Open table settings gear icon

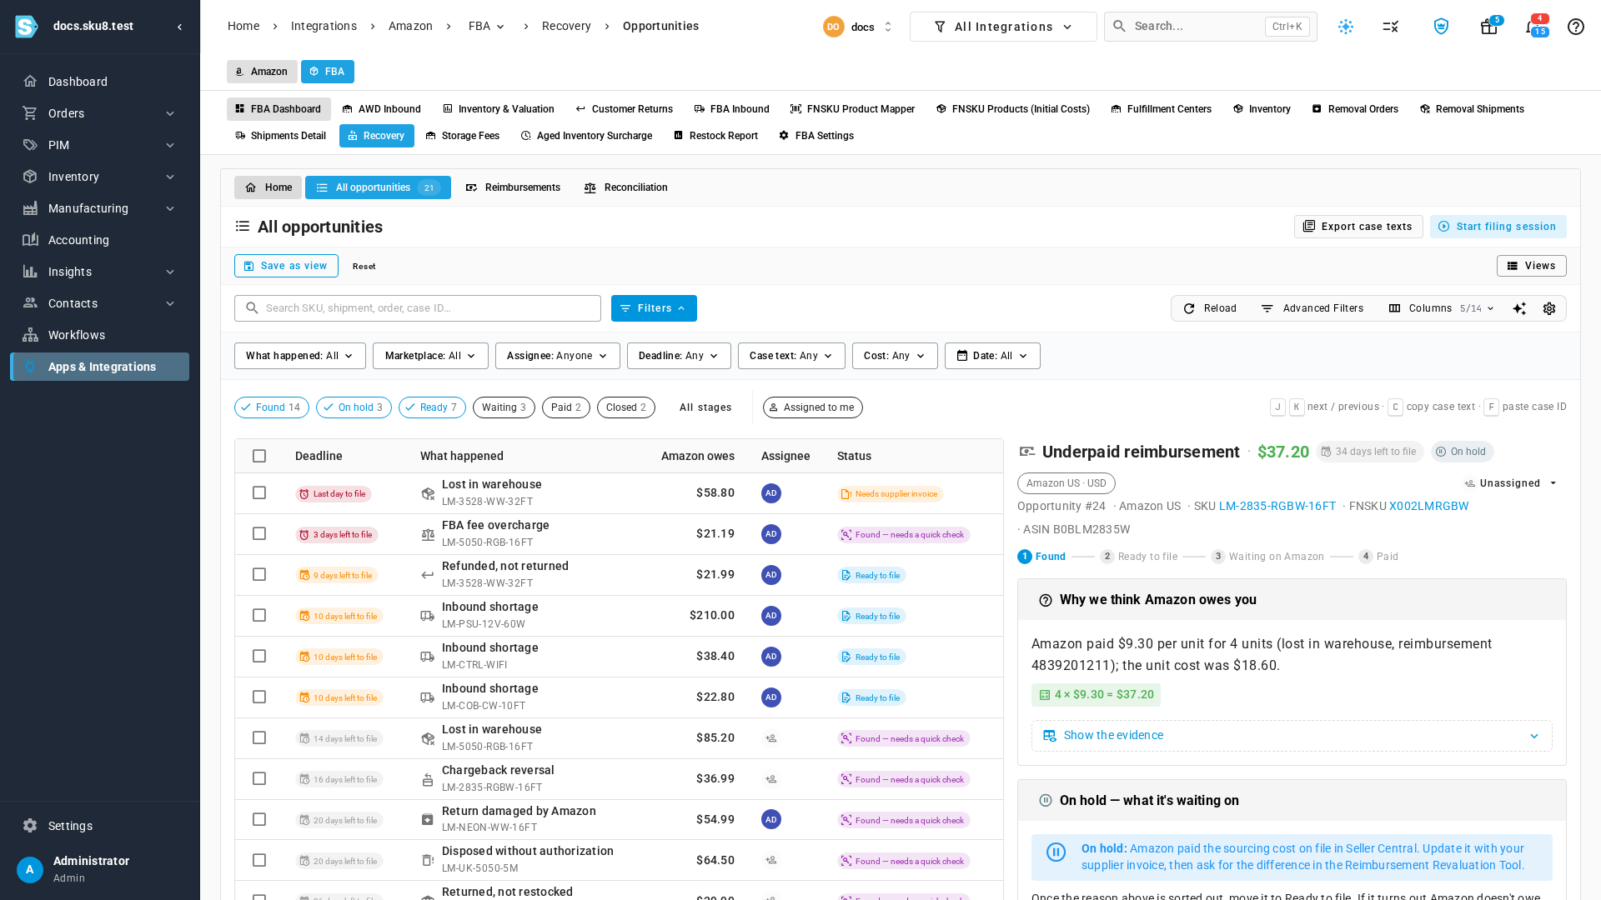pyautogui.click(x=1549, y=308)
